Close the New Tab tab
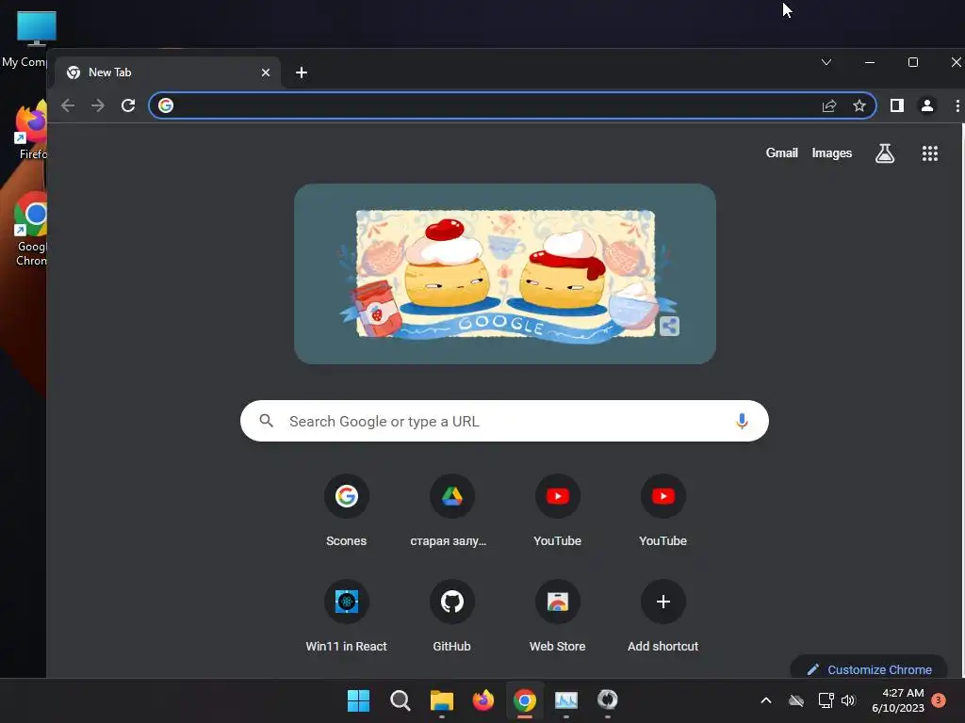Screen dimensions: 965x723 pyautogui.click(x=266, y=72)
